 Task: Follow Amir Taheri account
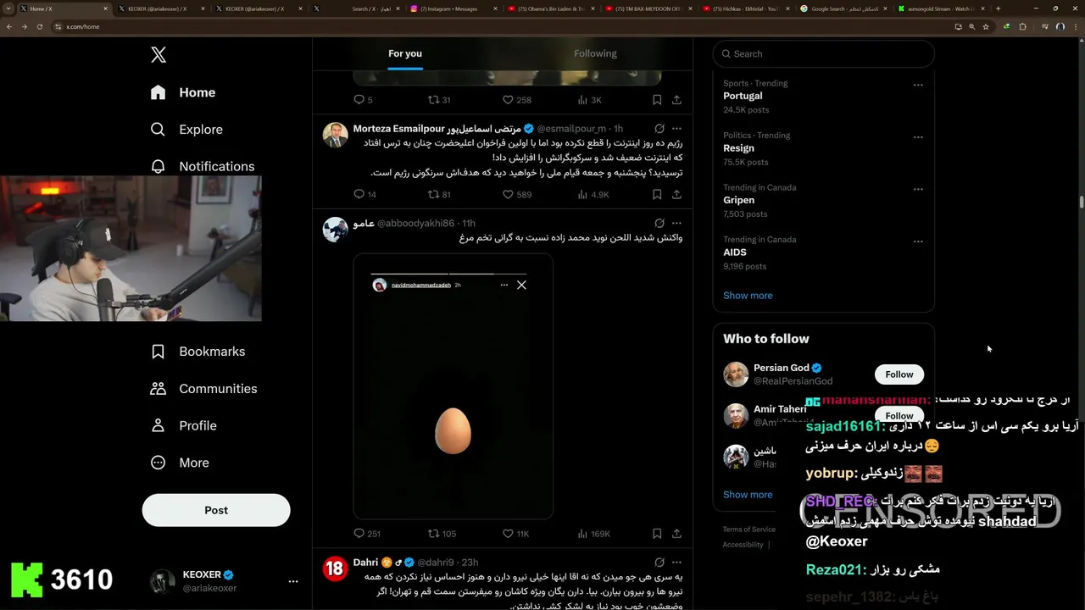(x=899, y=415)
